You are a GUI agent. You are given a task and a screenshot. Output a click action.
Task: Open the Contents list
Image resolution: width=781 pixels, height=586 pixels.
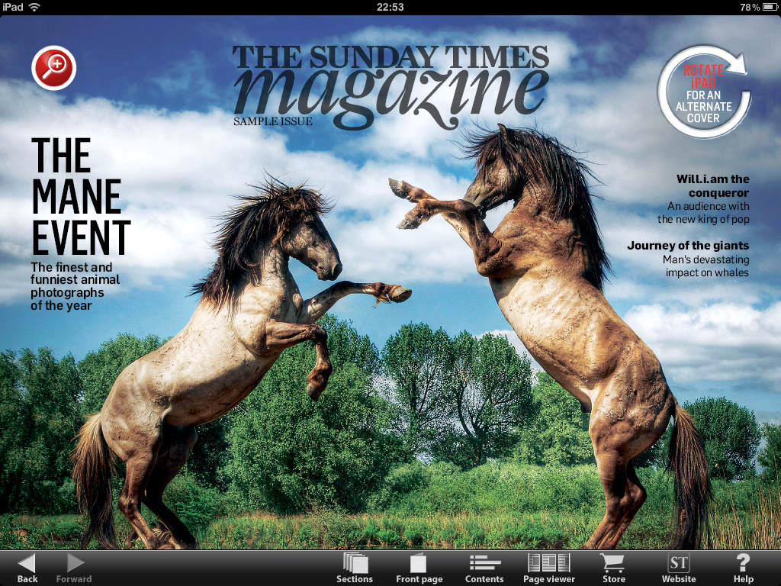[484, 568]
